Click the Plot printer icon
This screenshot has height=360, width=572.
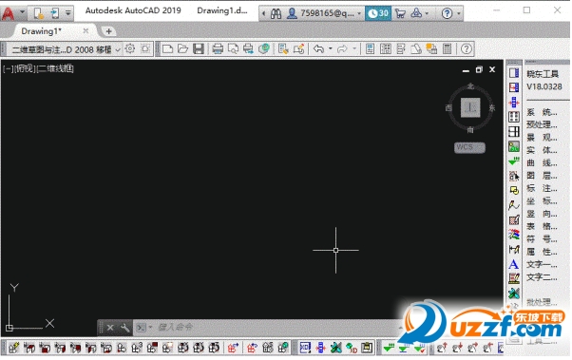pos(218,48)
